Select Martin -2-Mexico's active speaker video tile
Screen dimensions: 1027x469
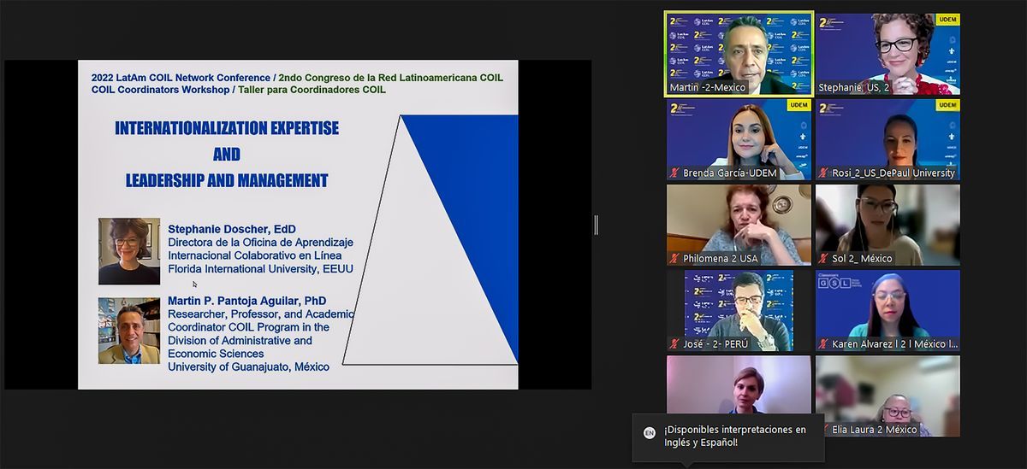point(739,53)
